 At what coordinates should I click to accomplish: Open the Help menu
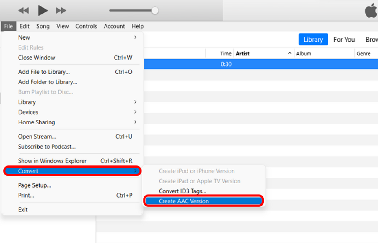coord(138,26)
